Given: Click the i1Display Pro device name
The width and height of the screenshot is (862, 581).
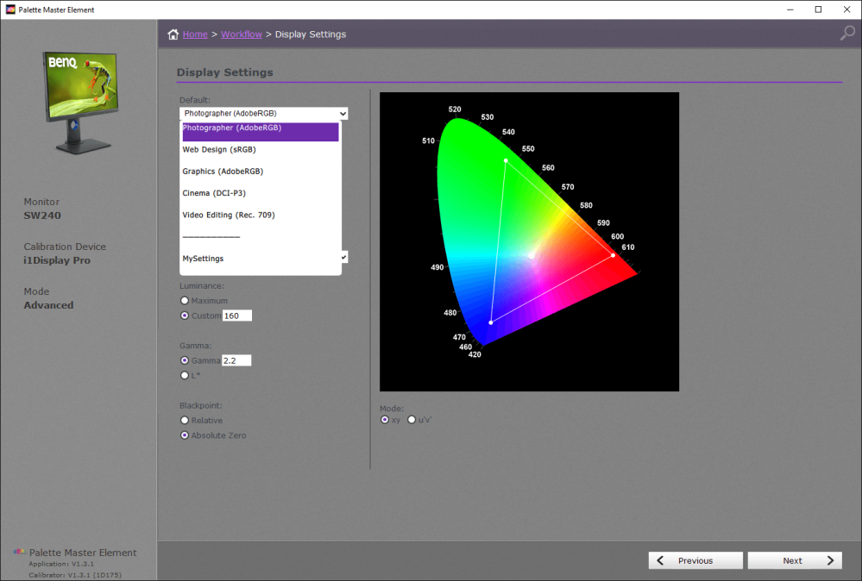Looking at the screenshot, I should tap(57, 260).
